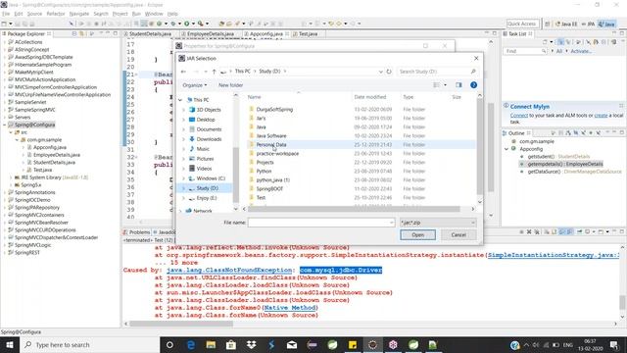The image size is (627, 353).
Task: Open the Organize dropdown menu
Action: pos(195,85)
